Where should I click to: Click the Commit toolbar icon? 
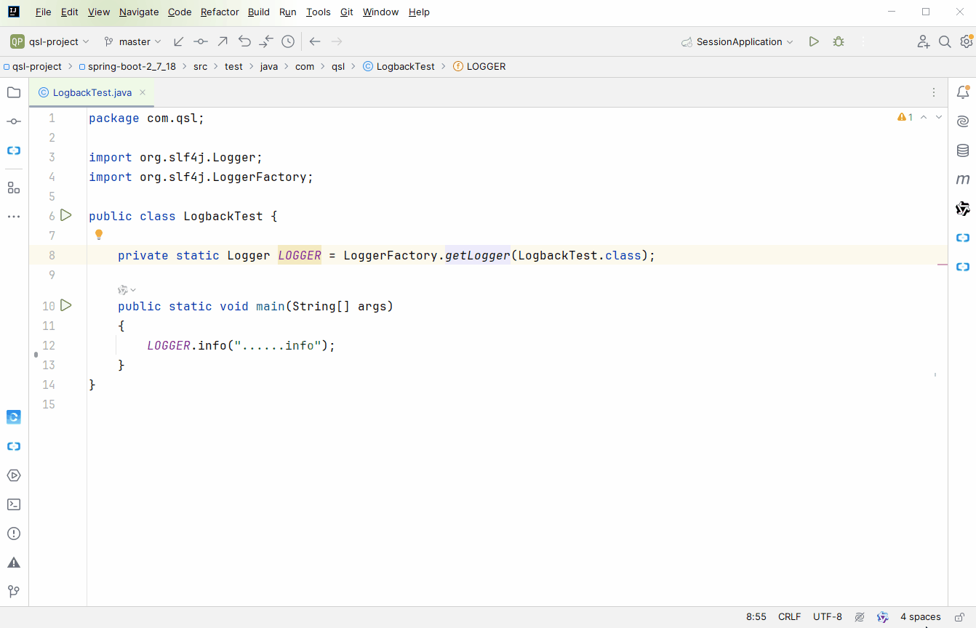coord(201,41)
